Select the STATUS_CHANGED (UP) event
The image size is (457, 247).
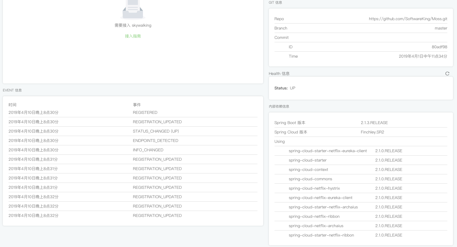coord(156,131)
